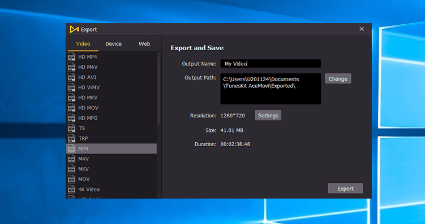This screenshot has height=224, width=425.
Task: Click the Export button
Action: pos(346,188)
